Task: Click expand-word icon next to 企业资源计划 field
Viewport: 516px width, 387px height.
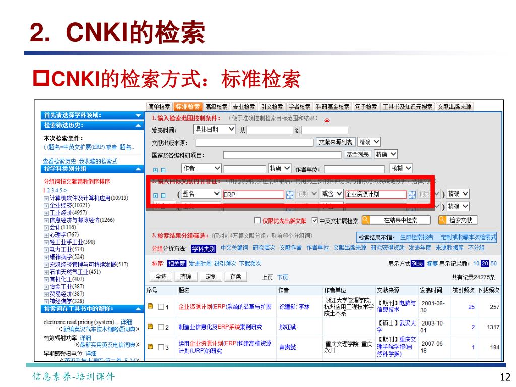Action: coord(412,195)
